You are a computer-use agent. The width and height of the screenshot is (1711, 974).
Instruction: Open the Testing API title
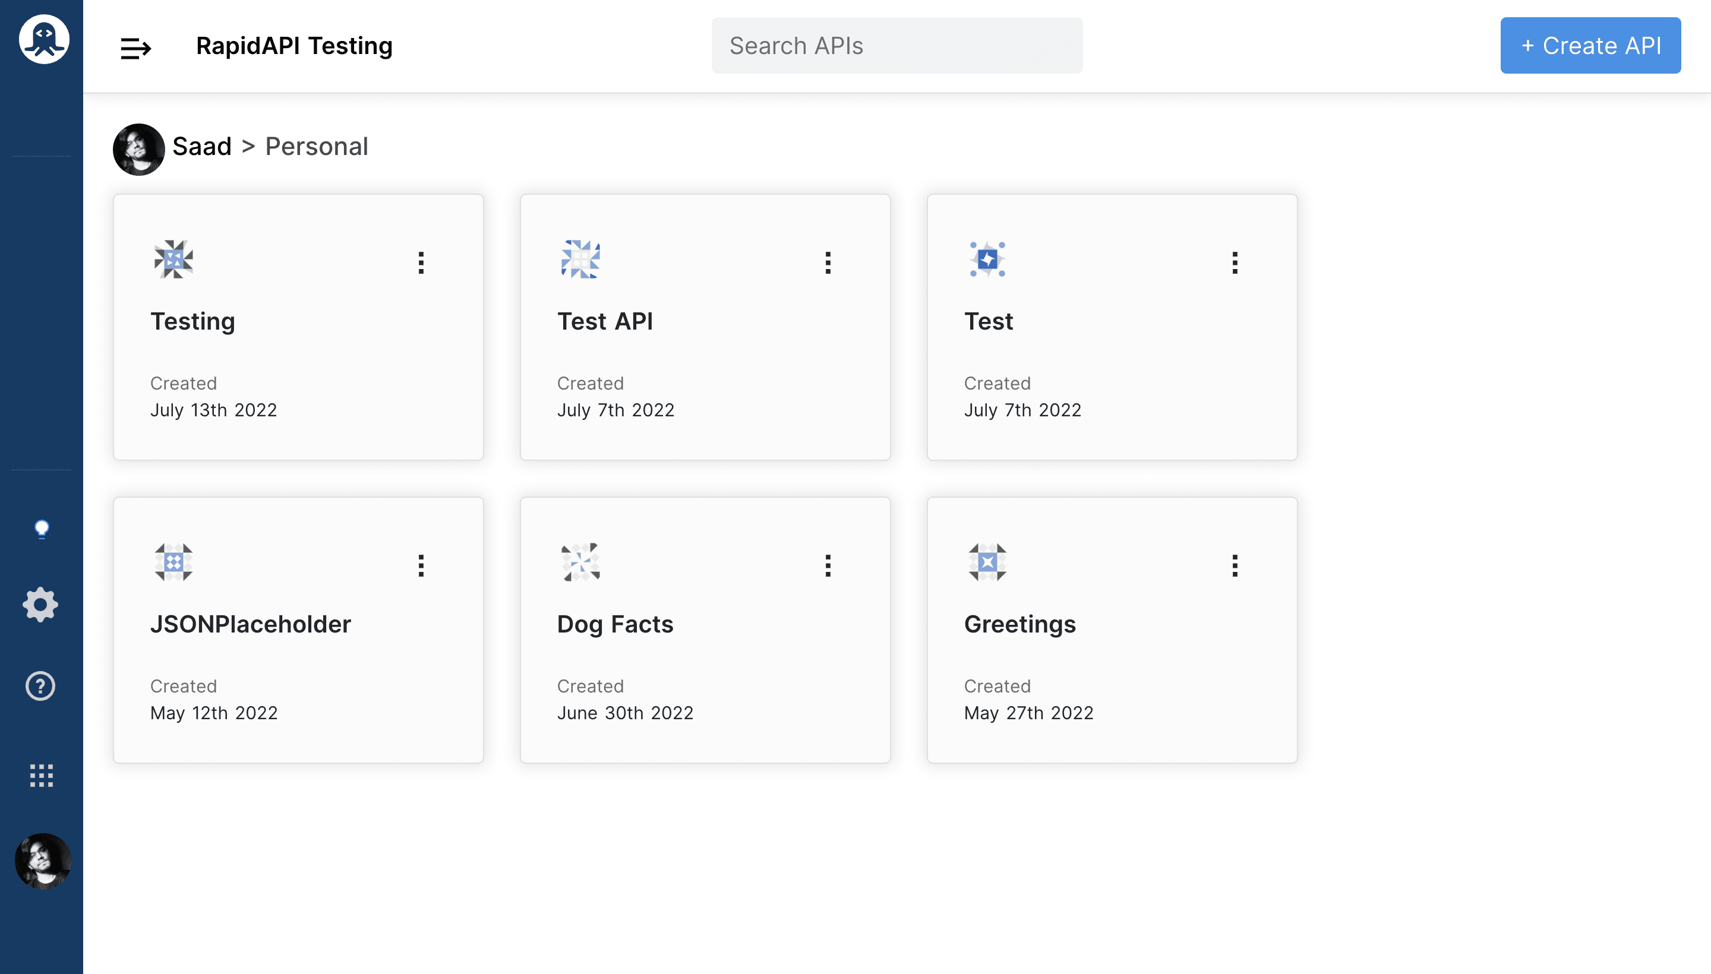point(192,322)
